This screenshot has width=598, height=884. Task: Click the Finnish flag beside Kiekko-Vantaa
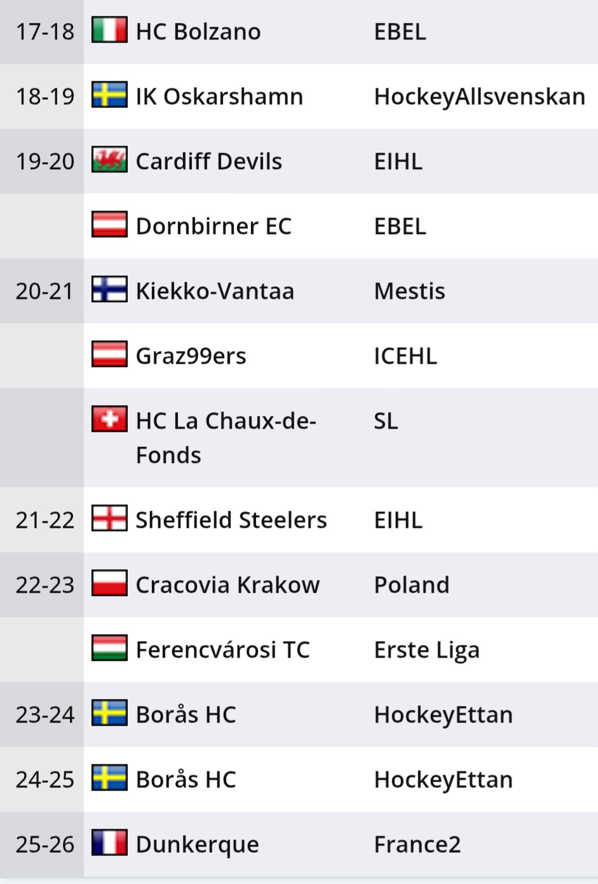click(x=109, y=290)
